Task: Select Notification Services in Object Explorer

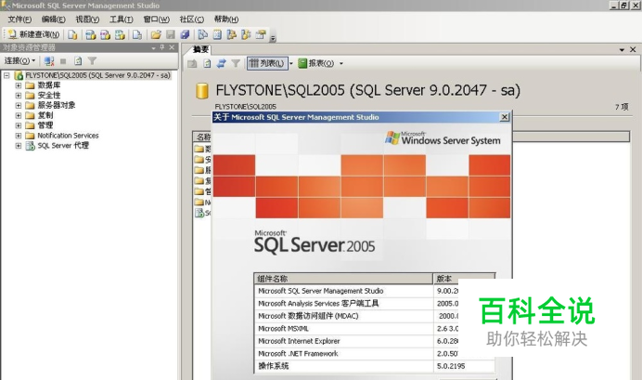Action: [68, 136]
